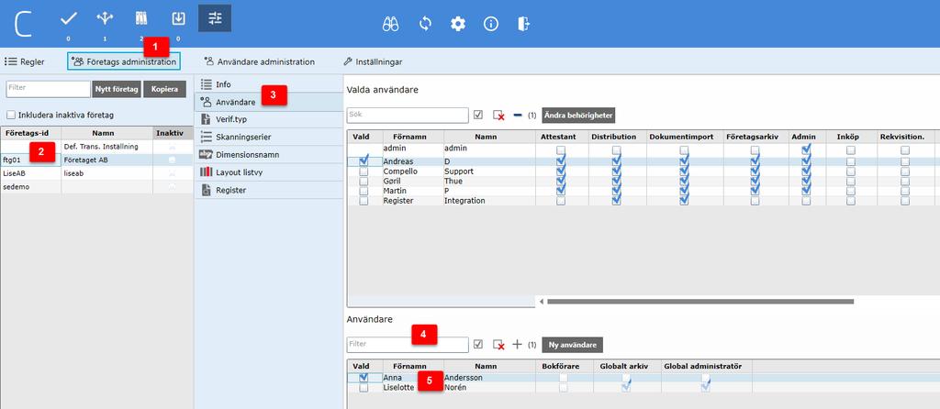The width and height of the screenshot is (940, 409).
Task: Sort by Global administratör column header
Action: (706, 366)
